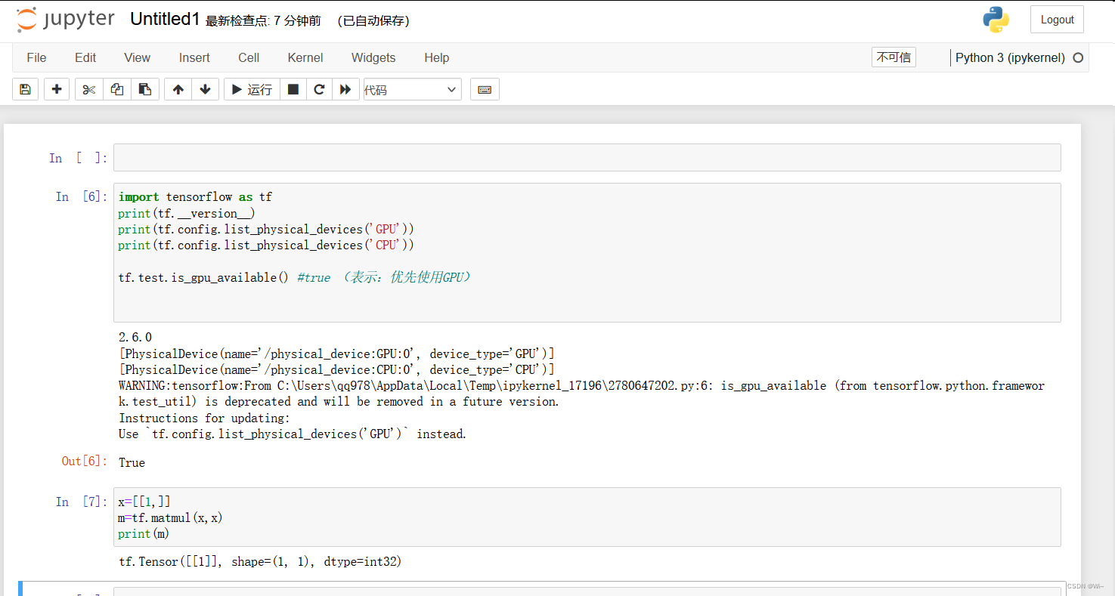
Task: Click the x=[[1,]] code line
Action: tap(144, 502)
